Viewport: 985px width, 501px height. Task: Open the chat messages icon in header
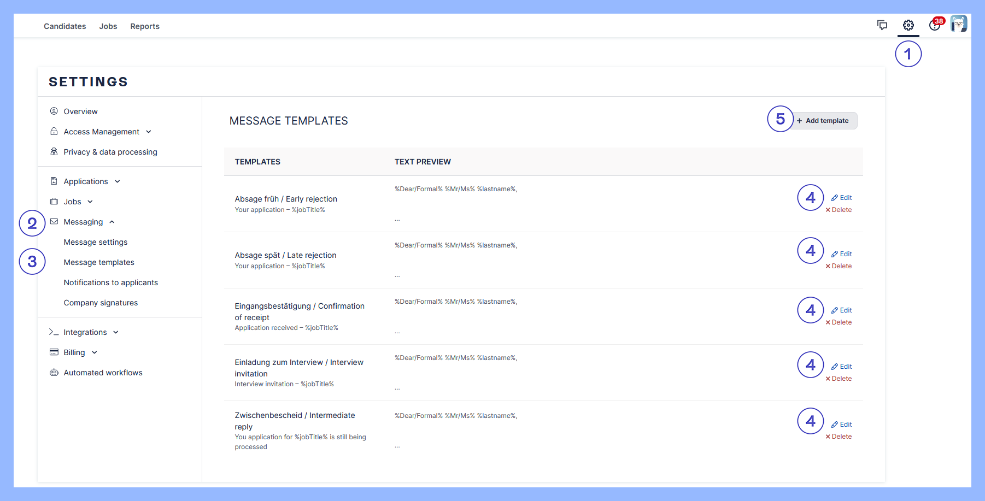pyautogui.click(x=882, y=25)
